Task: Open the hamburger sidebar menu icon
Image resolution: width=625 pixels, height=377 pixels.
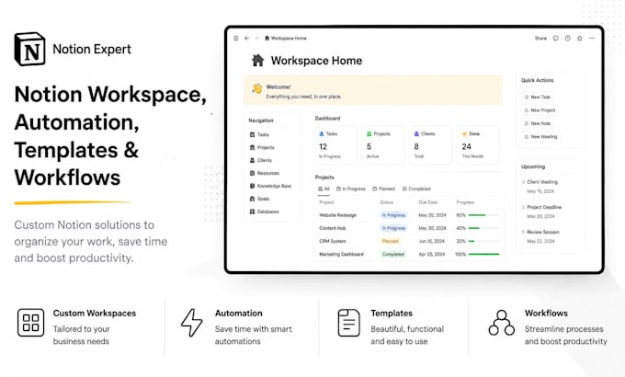Action: pos(236,39)
